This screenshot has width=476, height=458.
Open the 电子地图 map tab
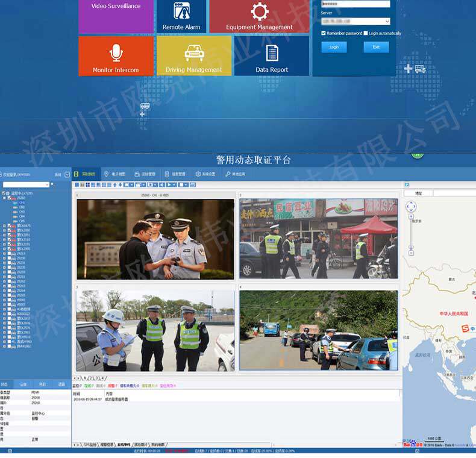point(115,174)
